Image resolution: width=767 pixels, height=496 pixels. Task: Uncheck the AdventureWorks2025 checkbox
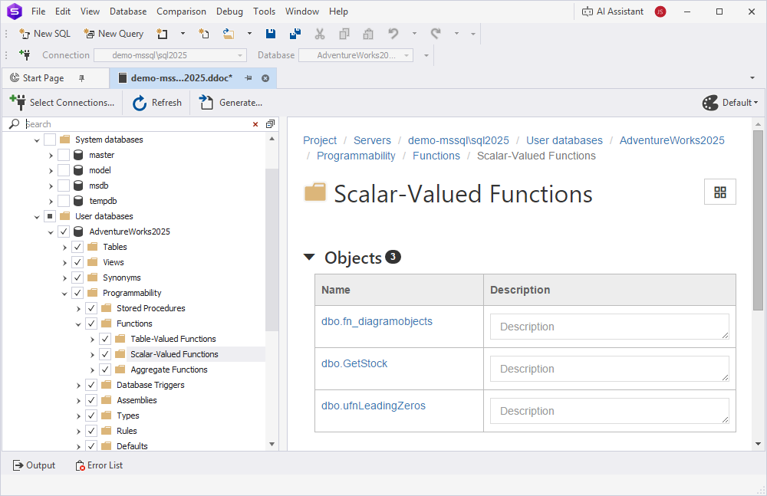[64, 232]
